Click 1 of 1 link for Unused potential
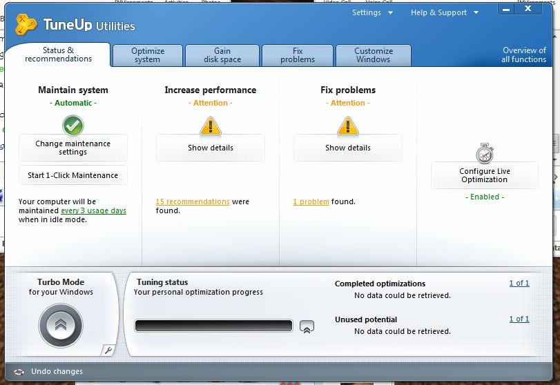Image resolution: width=560 pixels, height=385 pixels. (x=519, y=319)
